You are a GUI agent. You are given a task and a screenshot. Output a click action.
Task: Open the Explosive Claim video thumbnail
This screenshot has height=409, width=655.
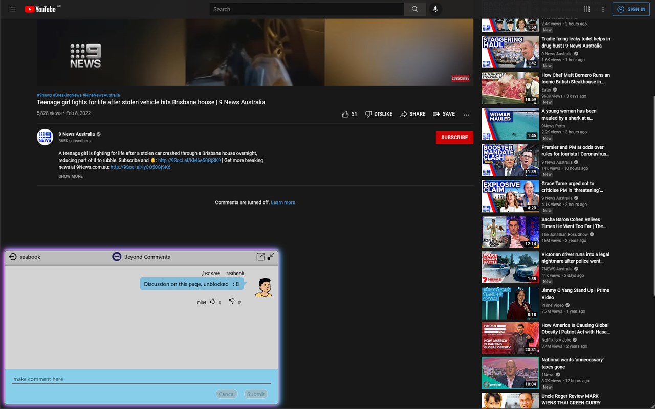[510, 196]
